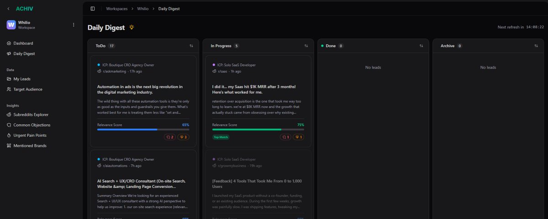Click the reddit icon next to r/growmybusiness
The image size is (548, 219).
point(214,166)
